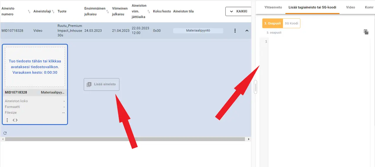This screenshot has height=167, width=375.
Task: Switch to the Video tab
Action: [350, 7]
